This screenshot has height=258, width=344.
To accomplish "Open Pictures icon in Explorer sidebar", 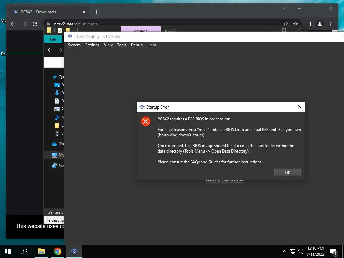I will pos(57,109).
